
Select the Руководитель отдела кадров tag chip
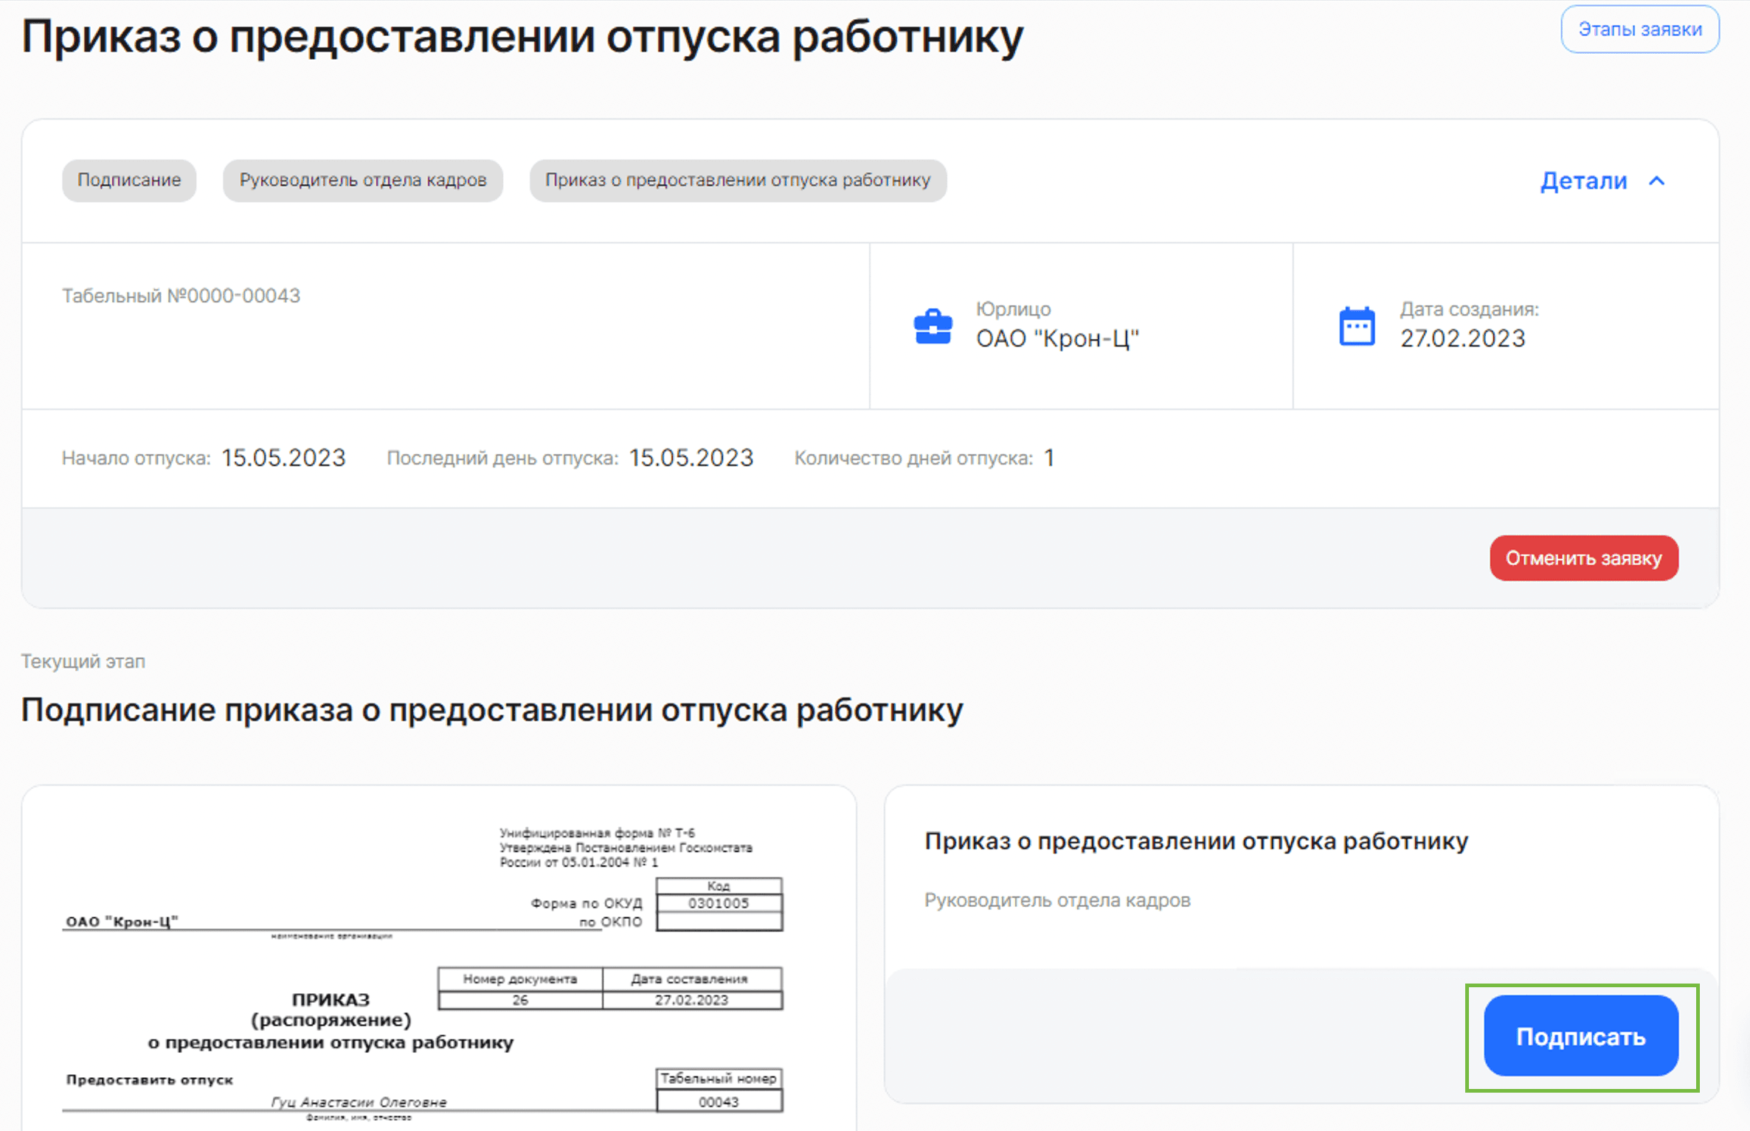[363, 180]
